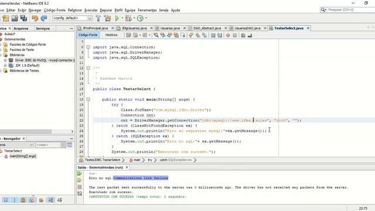Click the Output panel settings icon
Image resolution: width=375 pixels, height=211 pixels.
point(80,193)
